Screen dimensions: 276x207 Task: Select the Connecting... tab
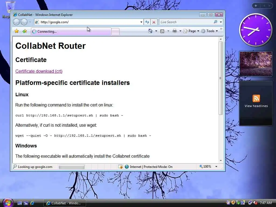71,32
